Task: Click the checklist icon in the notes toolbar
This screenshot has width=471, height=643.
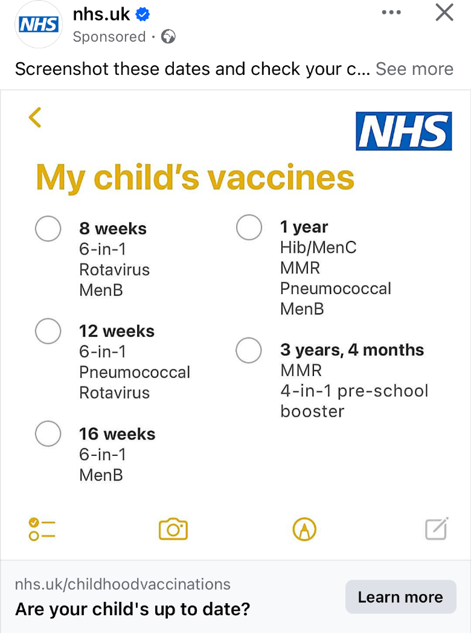Action: click(x=42, y=529)
